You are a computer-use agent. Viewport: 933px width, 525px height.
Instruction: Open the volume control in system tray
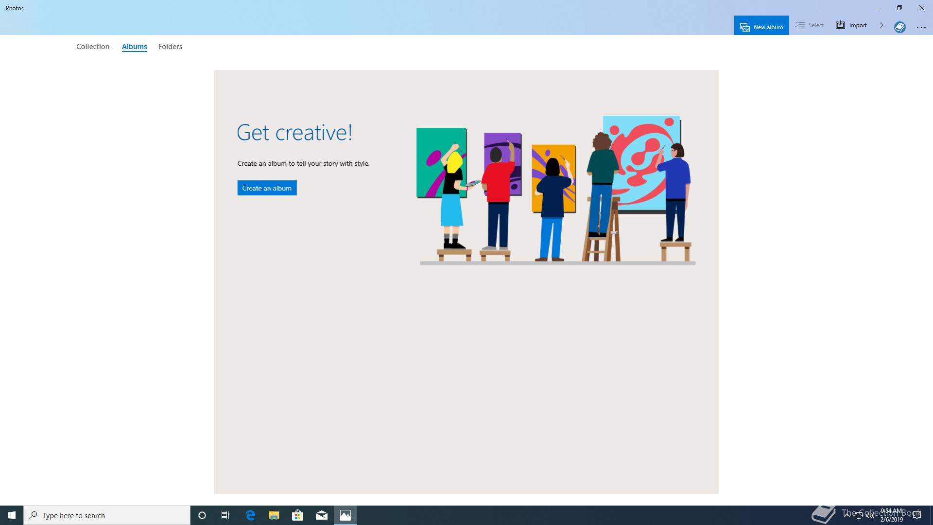coord(870,515)
